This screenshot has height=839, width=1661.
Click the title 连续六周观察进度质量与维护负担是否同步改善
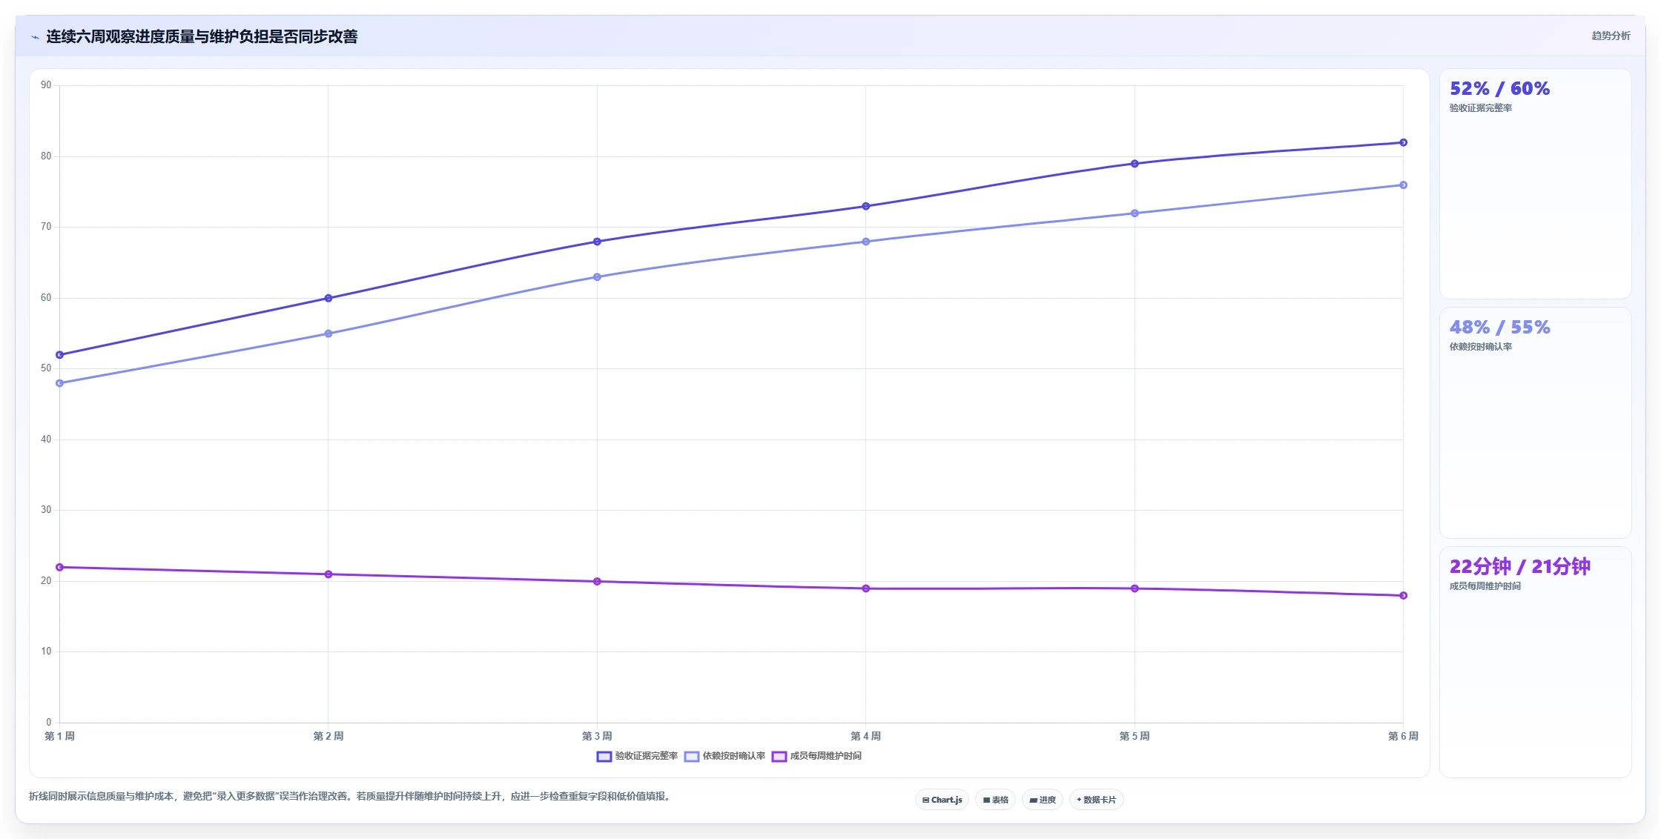coord(202,36)
